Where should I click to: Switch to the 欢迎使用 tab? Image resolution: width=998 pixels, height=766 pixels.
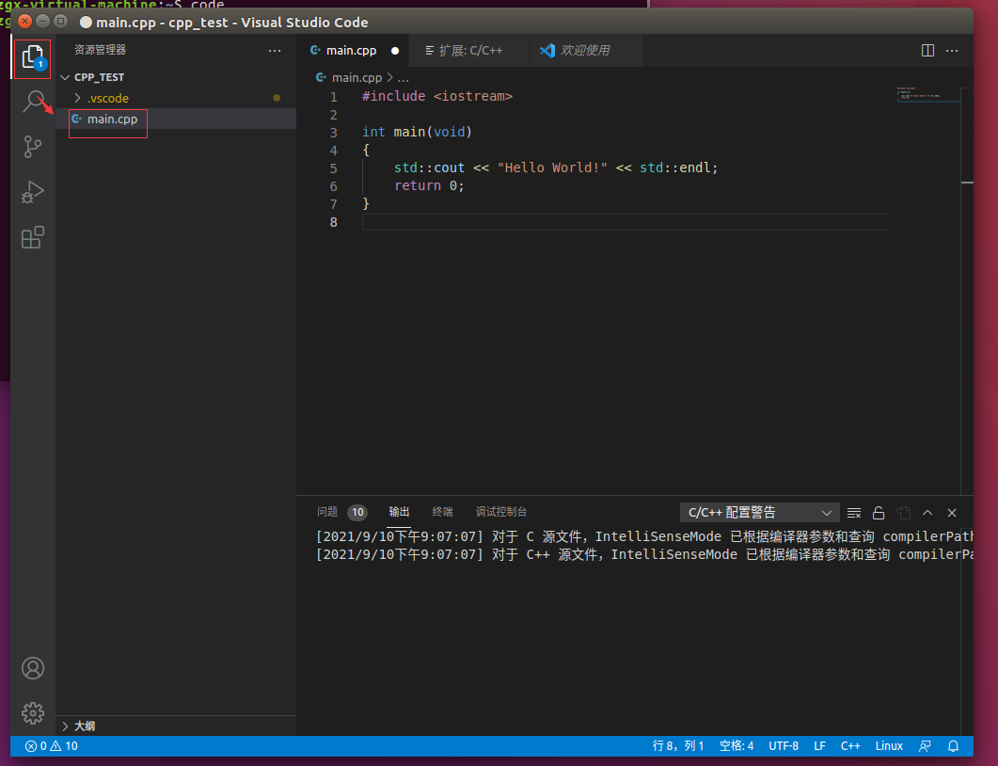point(585,50)
